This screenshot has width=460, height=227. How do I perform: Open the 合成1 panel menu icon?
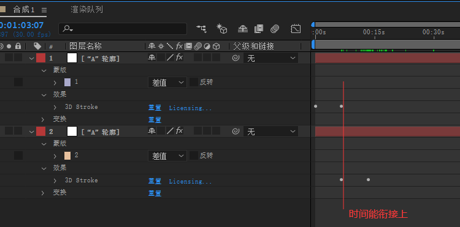pos(44,10)
